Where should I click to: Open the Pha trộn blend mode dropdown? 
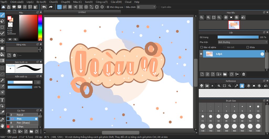pyautogui.click(x=242, y=42)
